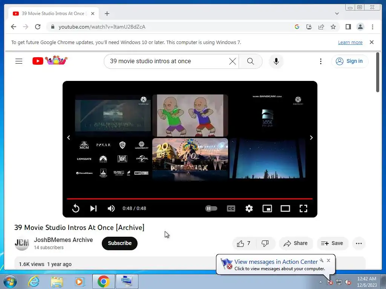This screenshot has height=289, width=386.
Task: Open video settings gear
Action: click(249, 208)
